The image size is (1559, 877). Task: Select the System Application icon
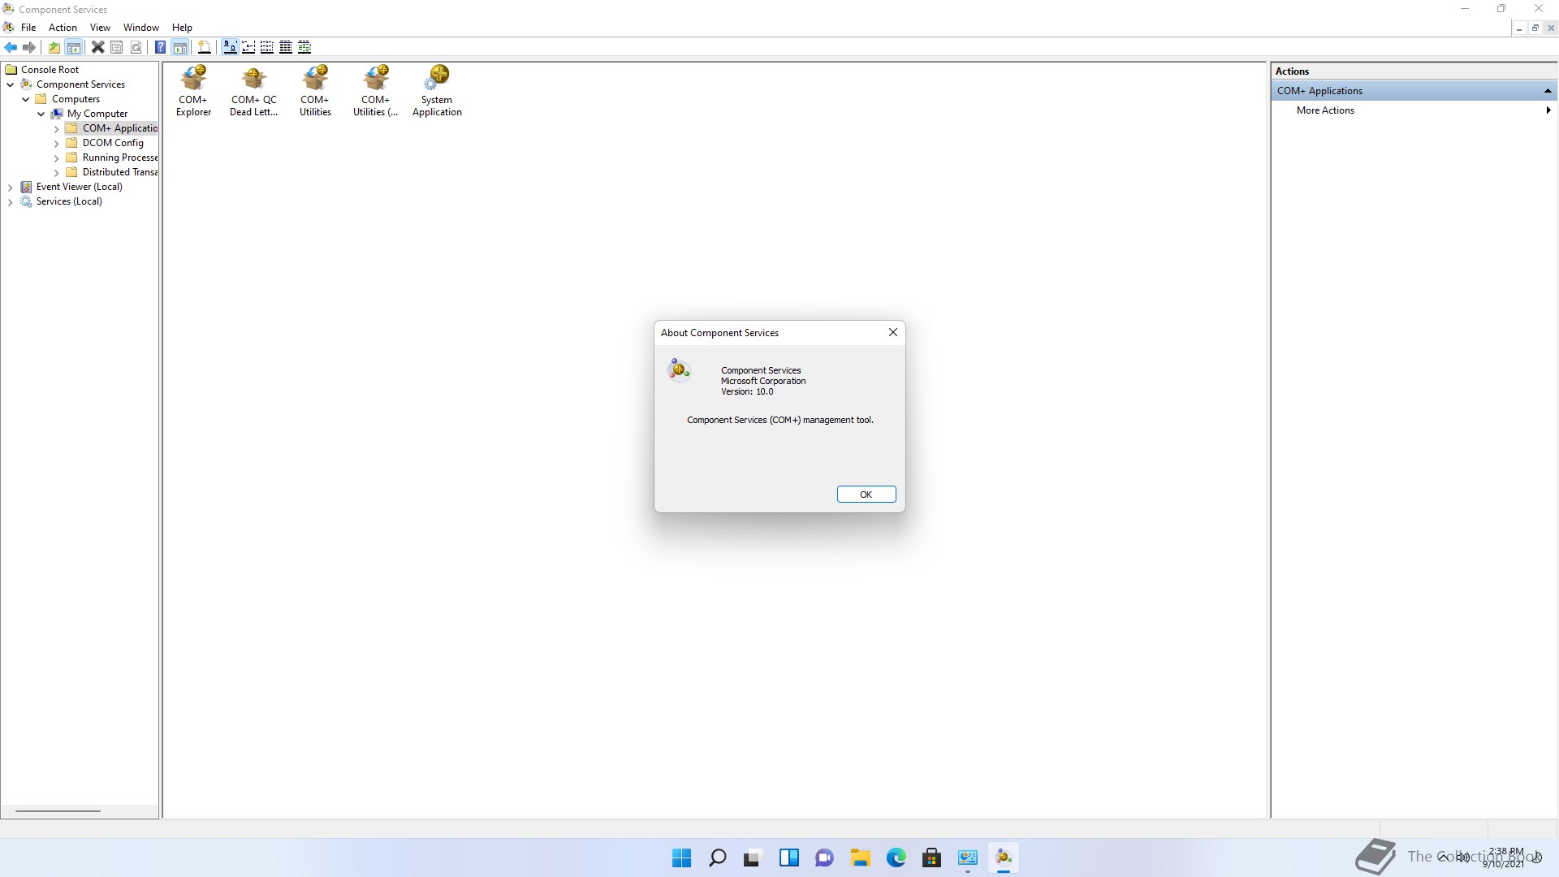tap(437, 91)
